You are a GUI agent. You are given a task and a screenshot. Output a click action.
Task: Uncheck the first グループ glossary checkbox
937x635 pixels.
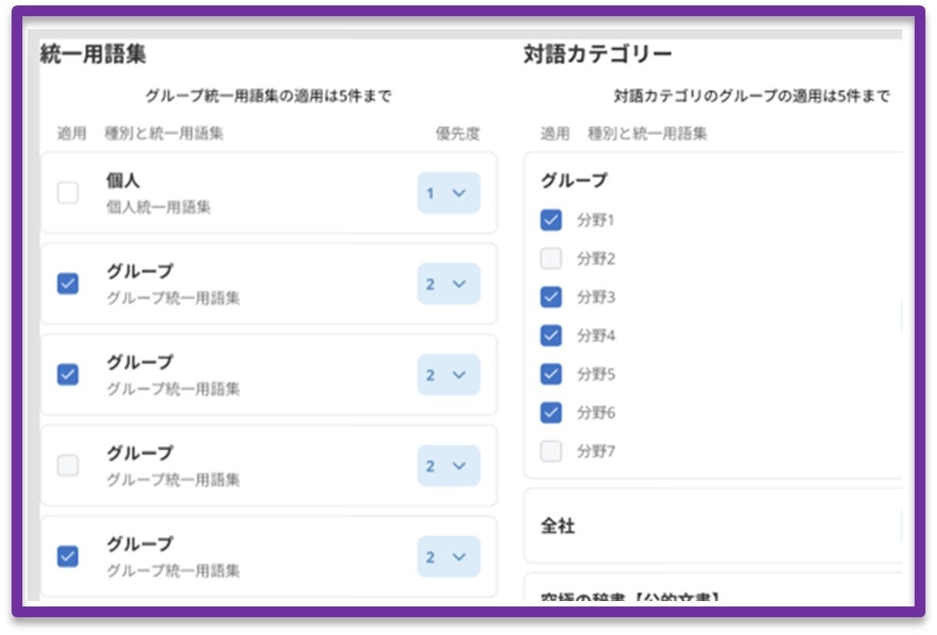click(x=68, y=284)
